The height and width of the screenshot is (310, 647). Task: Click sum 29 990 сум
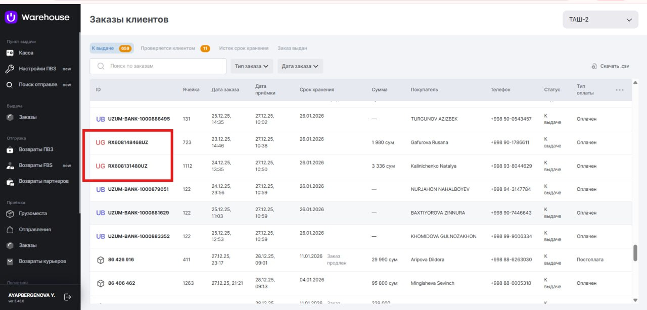click(x=385, y=260)
